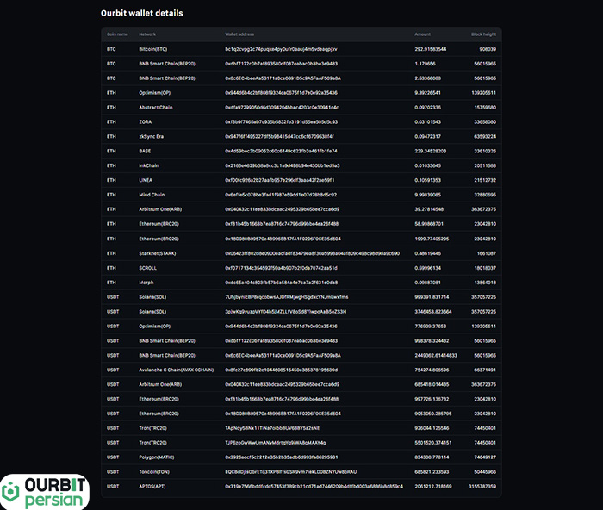Click the Starknet(STARK) wallet address
This screenshot has height=510, width=603.
(312, 253)
